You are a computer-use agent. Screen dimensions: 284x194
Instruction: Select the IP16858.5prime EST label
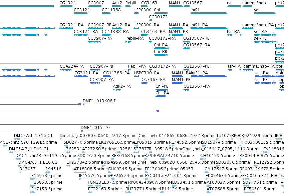(x=46, y=182)
